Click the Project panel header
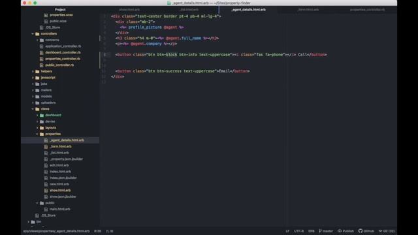Screen dimensions: 418x235 (x=60, y=10)
